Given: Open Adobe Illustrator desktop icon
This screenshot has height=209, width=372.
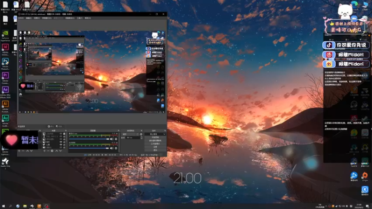Looking at the screenshot, I should point(5,106).
